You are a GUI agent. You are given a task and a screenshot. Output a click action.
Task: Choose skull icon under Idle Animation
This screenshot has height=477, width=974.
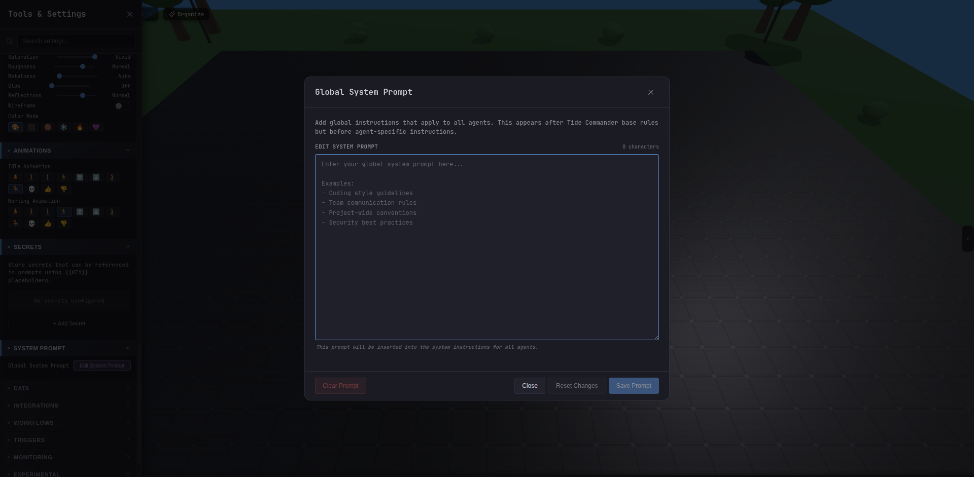[x=31, y=189]
